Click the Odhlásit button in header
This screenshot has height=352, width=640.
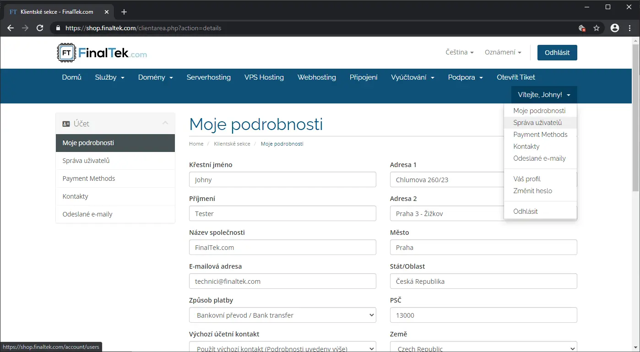[x=557, y=53]
